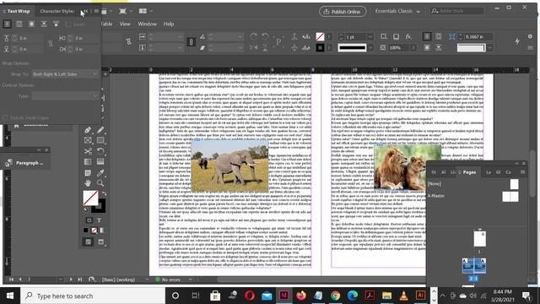Image resolution: width=540 pixels, height=304 pixels.
Task: Open the Help menu
Action: coord(169,24)
